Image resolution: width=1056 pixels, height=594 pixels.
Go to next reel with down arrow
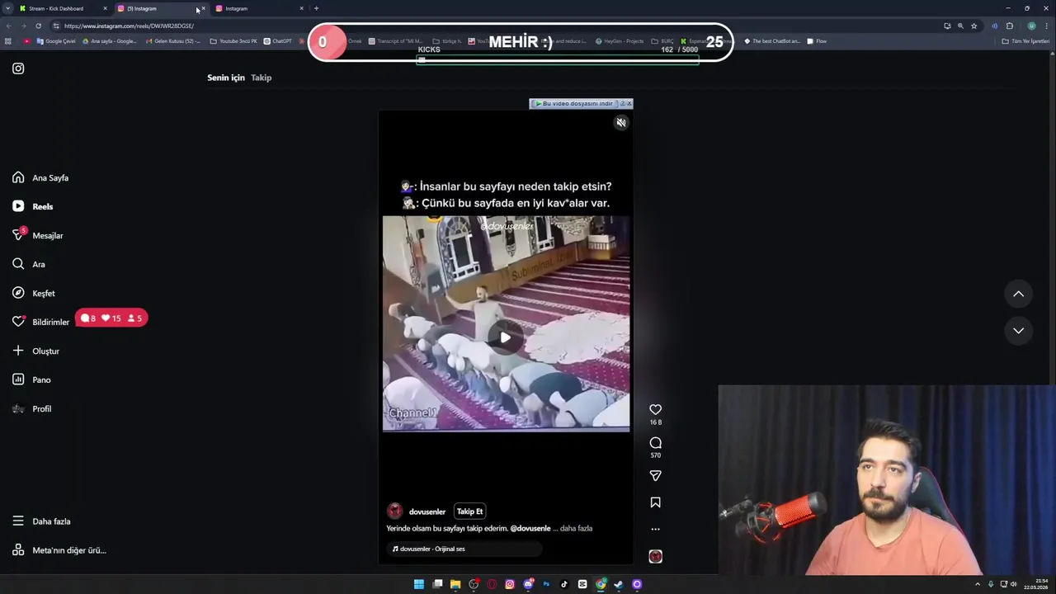(x=1018, y=331)
